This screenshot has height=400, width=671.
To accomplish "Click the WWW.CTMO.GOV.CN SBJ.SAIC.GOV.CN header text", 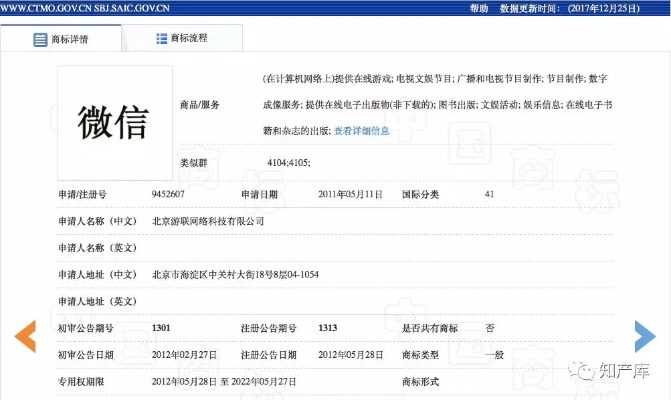I will (x=85, y=8).
